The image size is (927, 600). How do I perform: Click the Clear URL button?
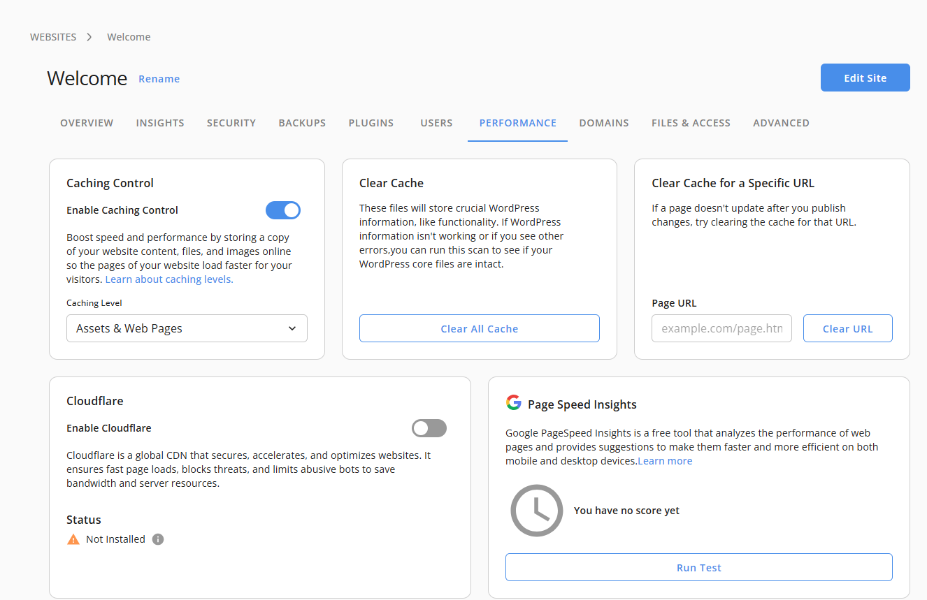pyautogui.click(x=848, y=328)
